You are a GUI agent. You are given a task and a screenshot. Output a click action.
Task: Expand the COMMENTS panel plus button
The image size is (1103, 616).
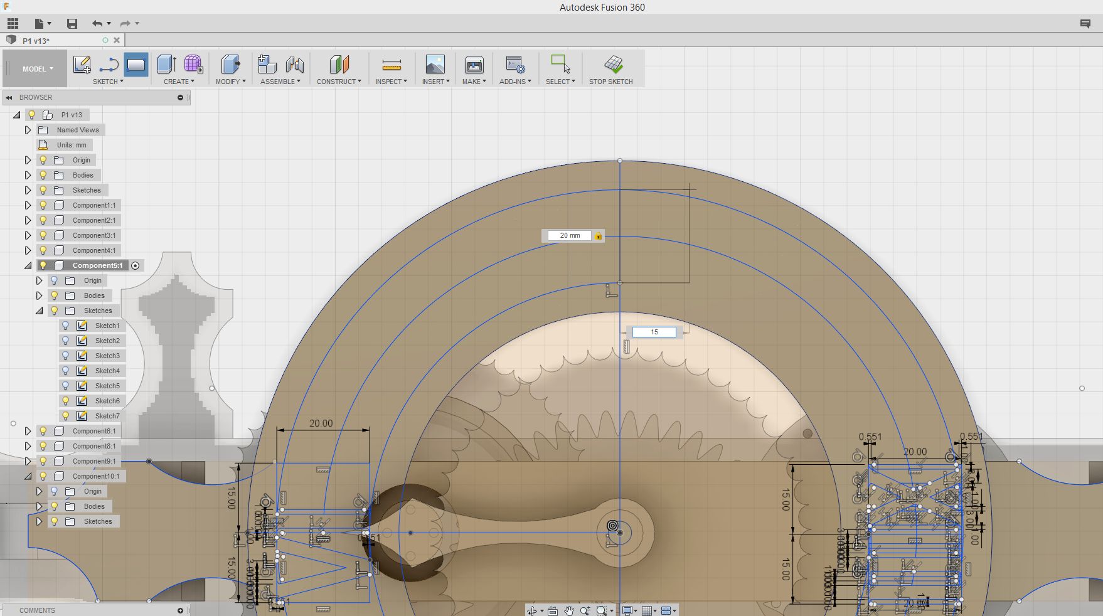click(x=180, y=610)
